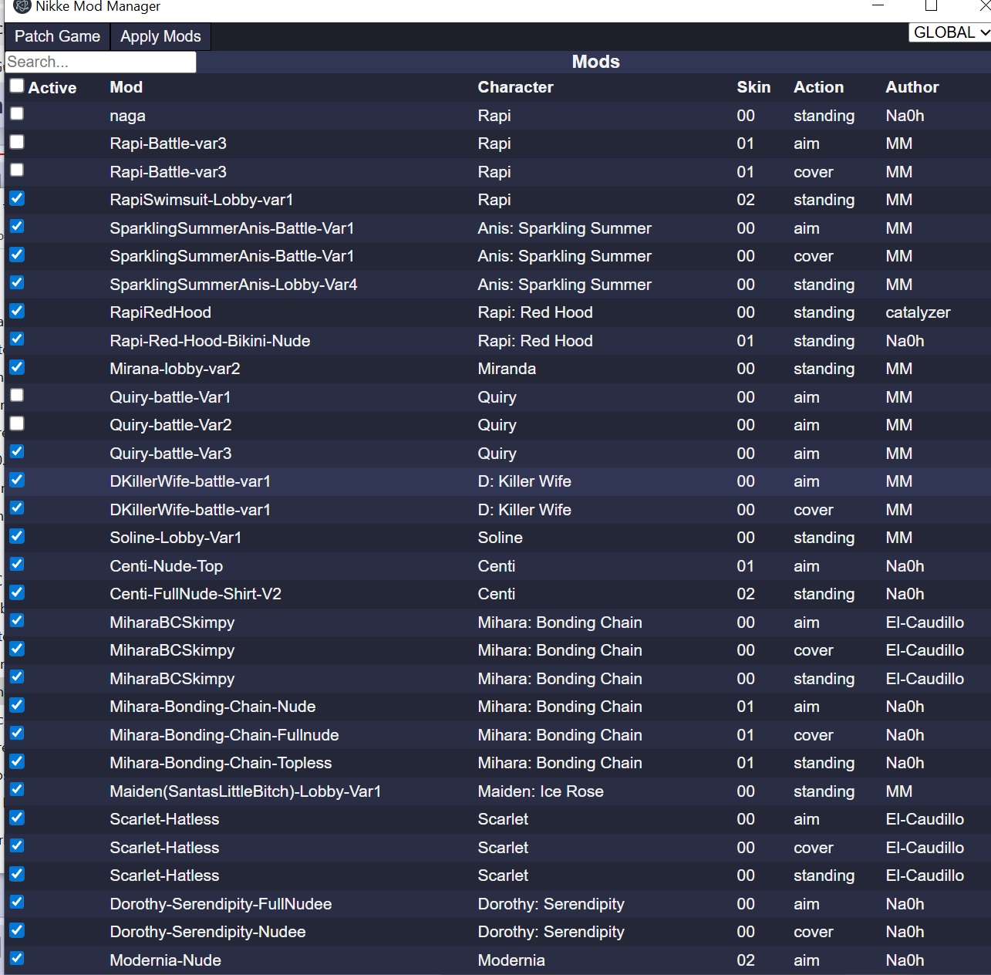Toggle the Active select-all header checkbox
Screen dimensions: 991x975
pyautogui.click(x=17, y=86)
